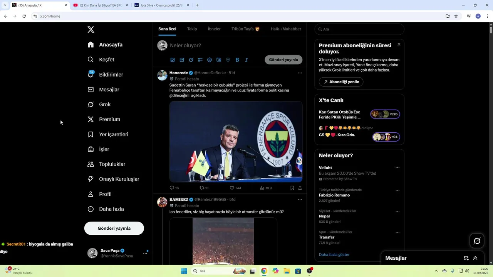Compose a new message in Mesajlar drawer
Screen dimensions: 493x277
point(466,258)
